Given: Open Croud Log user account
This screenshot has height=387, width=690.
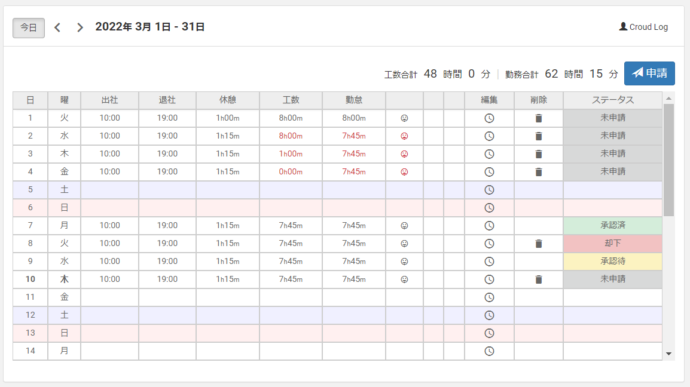Looking at the screenshot, I should (x=643, y=27).
